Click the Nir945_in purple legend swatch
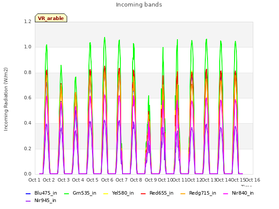 pyautogui.click(x=28, y=201)
